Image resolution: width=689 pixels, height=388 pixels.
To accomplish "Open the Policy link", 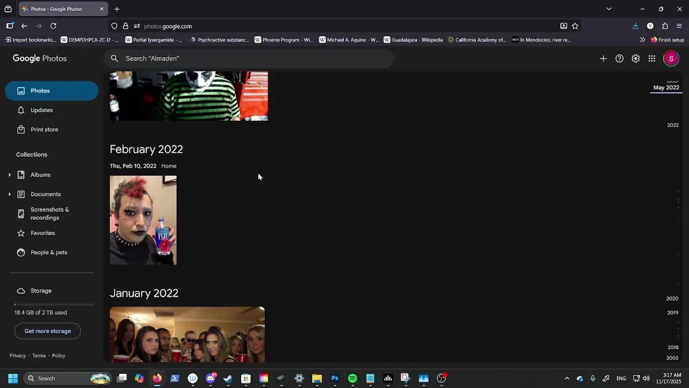I will point(59,356).
